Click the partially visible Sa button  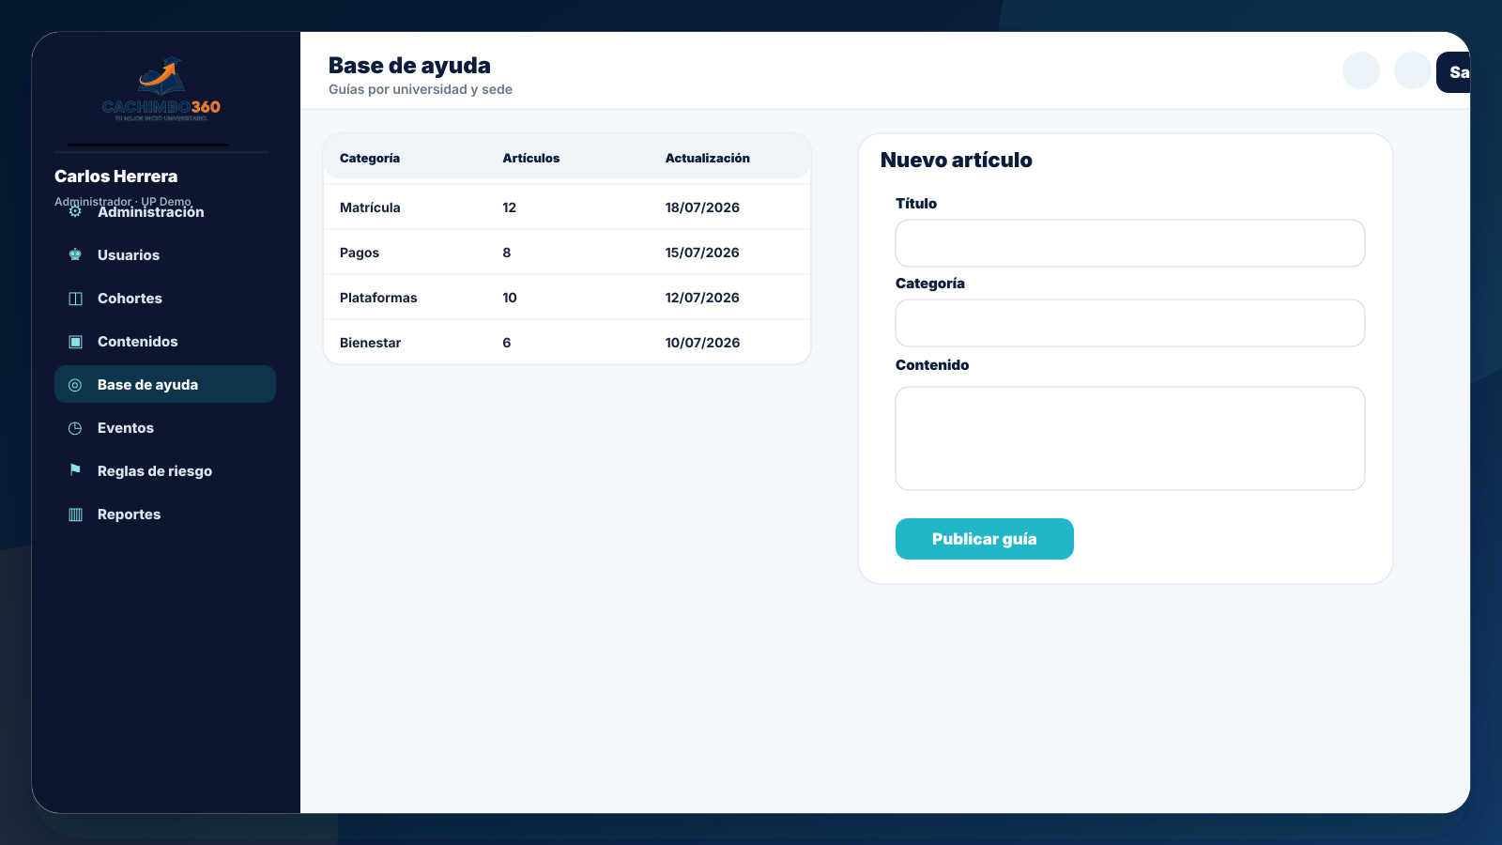[x=1453, y=72]
